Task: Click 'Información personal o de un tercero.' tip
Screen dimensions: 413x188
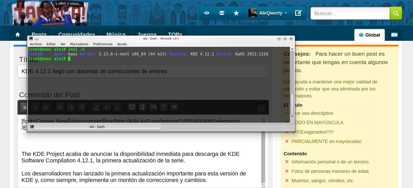Action: [x=331, y=162]
